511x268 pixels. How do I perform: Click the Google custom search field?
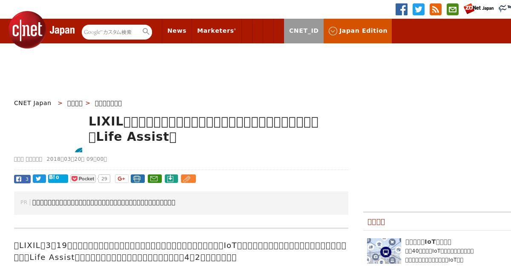[112, 32]
